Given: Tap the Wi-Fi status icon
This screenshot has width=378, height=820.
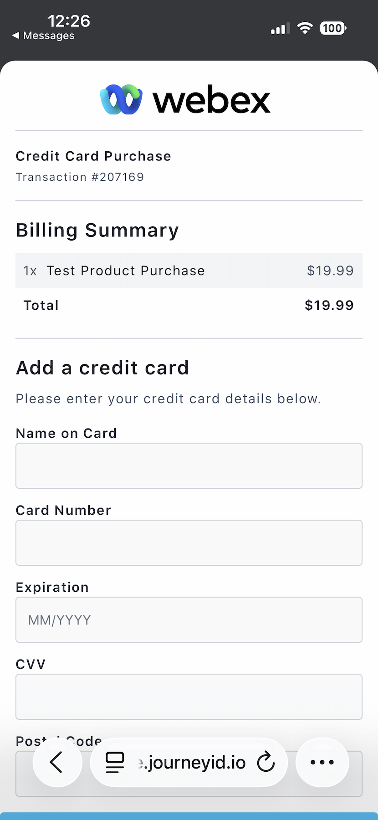Looking at the screenshot, I should 305,28.
